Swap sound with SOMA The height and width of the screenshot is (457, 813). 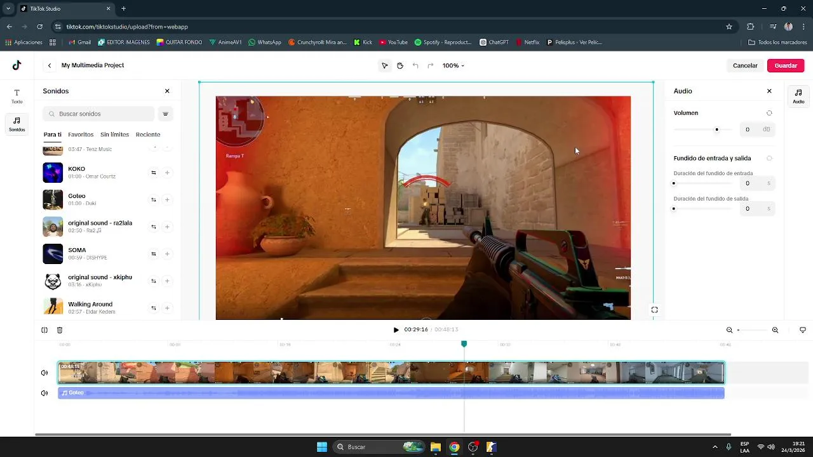tap(153, 254)
